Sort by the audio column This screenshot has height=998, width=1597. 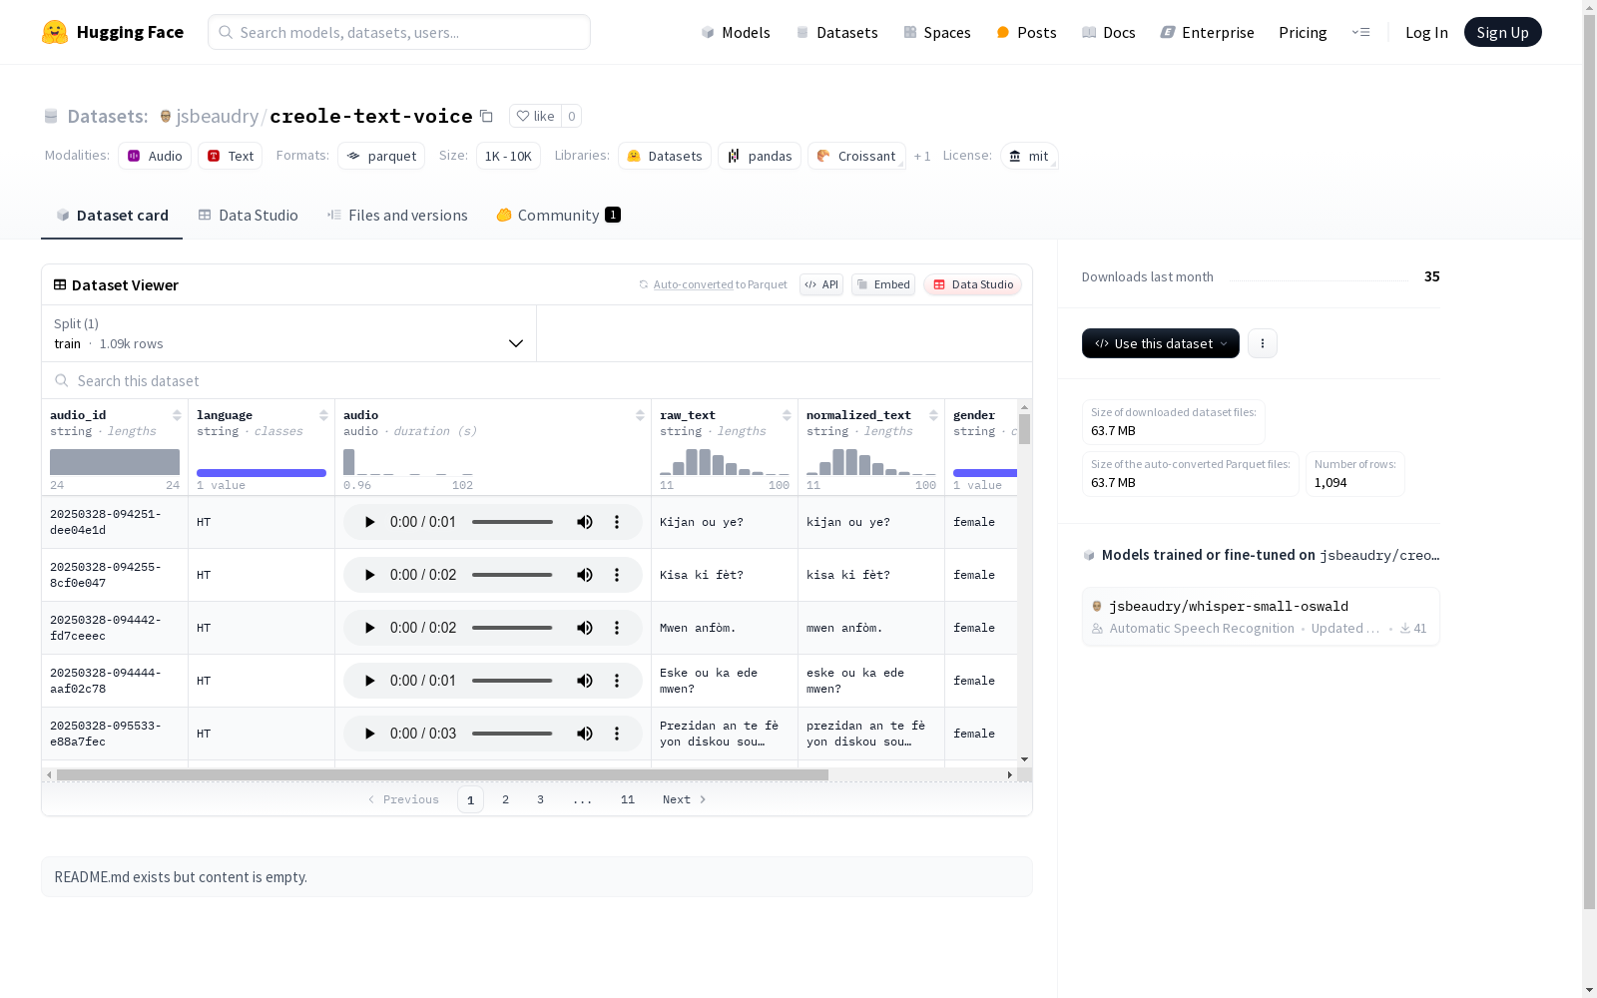[x=640, y=415]
